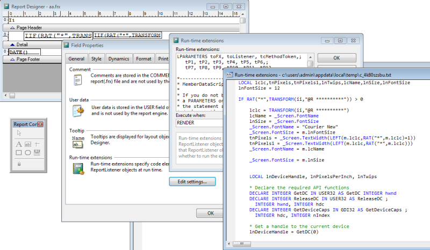Click '* Get a handle to the current device'

click(299, 226)
